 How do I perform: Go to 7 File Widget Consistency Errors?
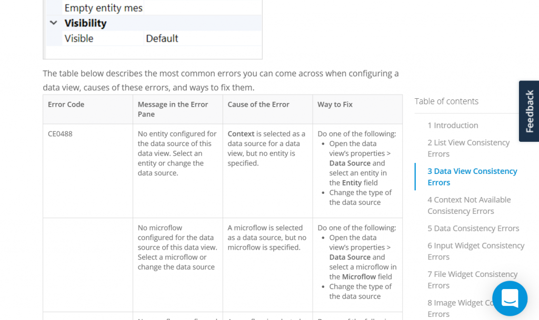click(472, 280)
